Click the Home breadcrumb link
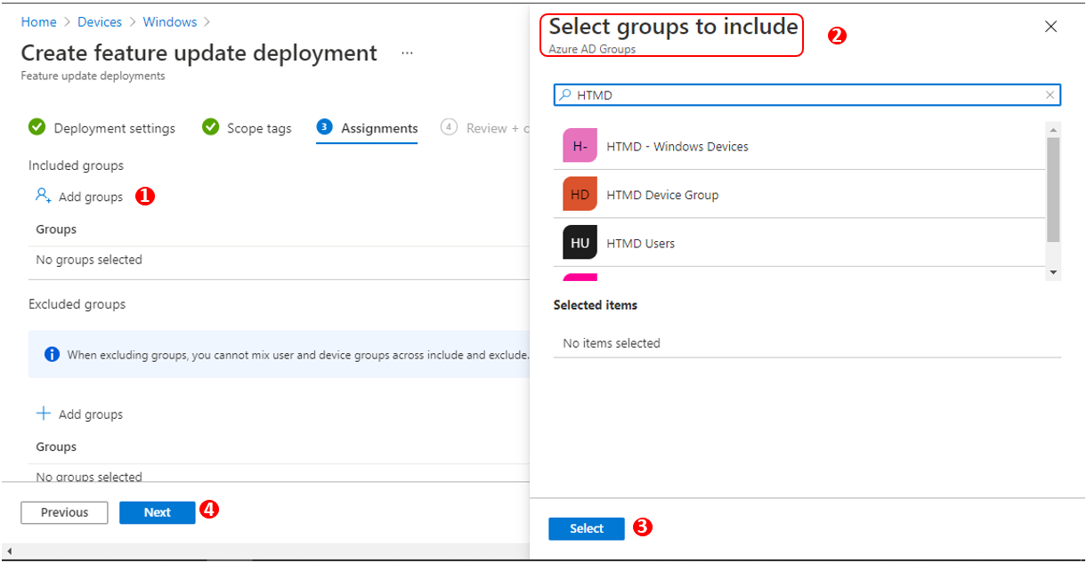The image size is (1087, 563). coord(38,21)
